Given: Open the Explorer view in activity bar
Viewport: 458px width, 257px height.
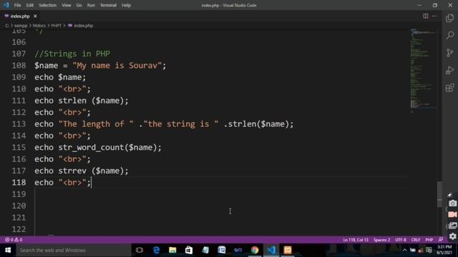Looking at the screenshot, I should [x=450, y=18].
